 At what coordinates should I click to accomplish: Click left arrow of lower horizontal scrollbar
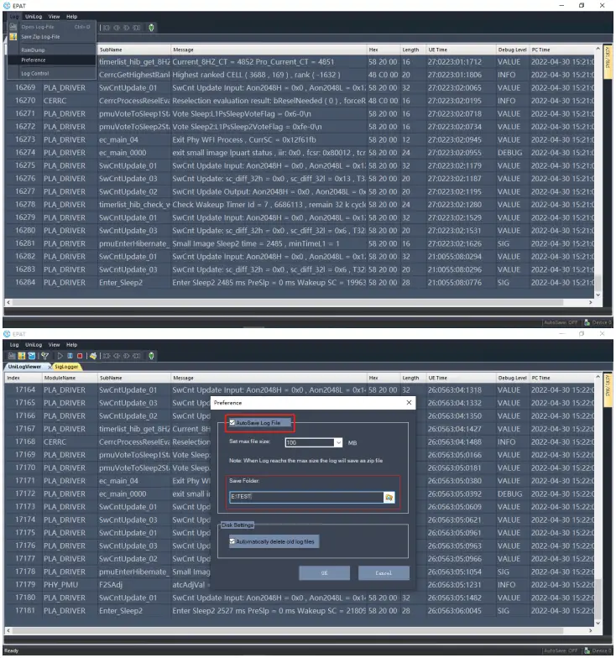(8, 631)
